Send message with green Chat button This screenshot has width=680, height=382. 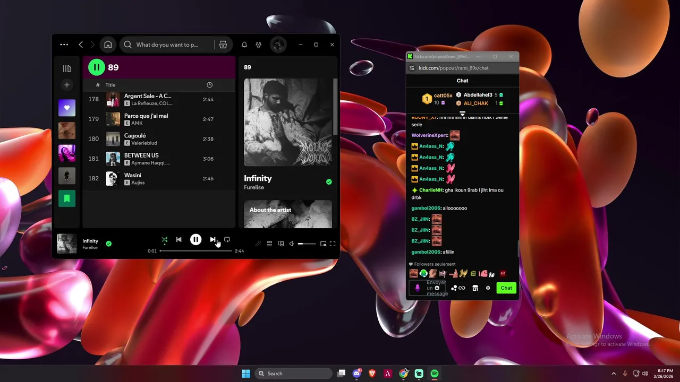[506, 288]
